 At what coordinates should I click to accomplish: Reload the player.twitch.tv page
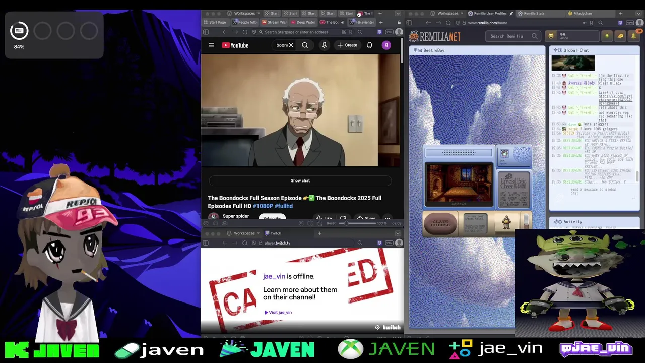(245, 243)
